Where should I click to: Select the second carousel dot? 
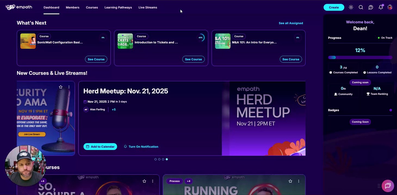pos(159,159)
